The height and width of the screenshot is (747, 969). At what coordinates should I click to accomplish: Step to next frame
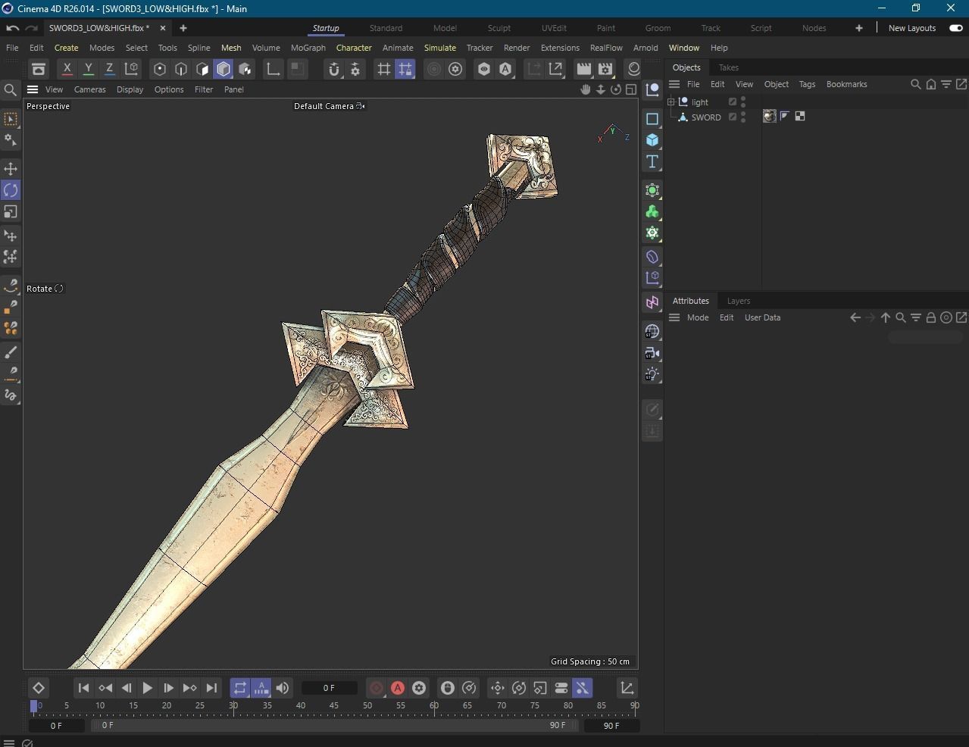coord(168,688)
